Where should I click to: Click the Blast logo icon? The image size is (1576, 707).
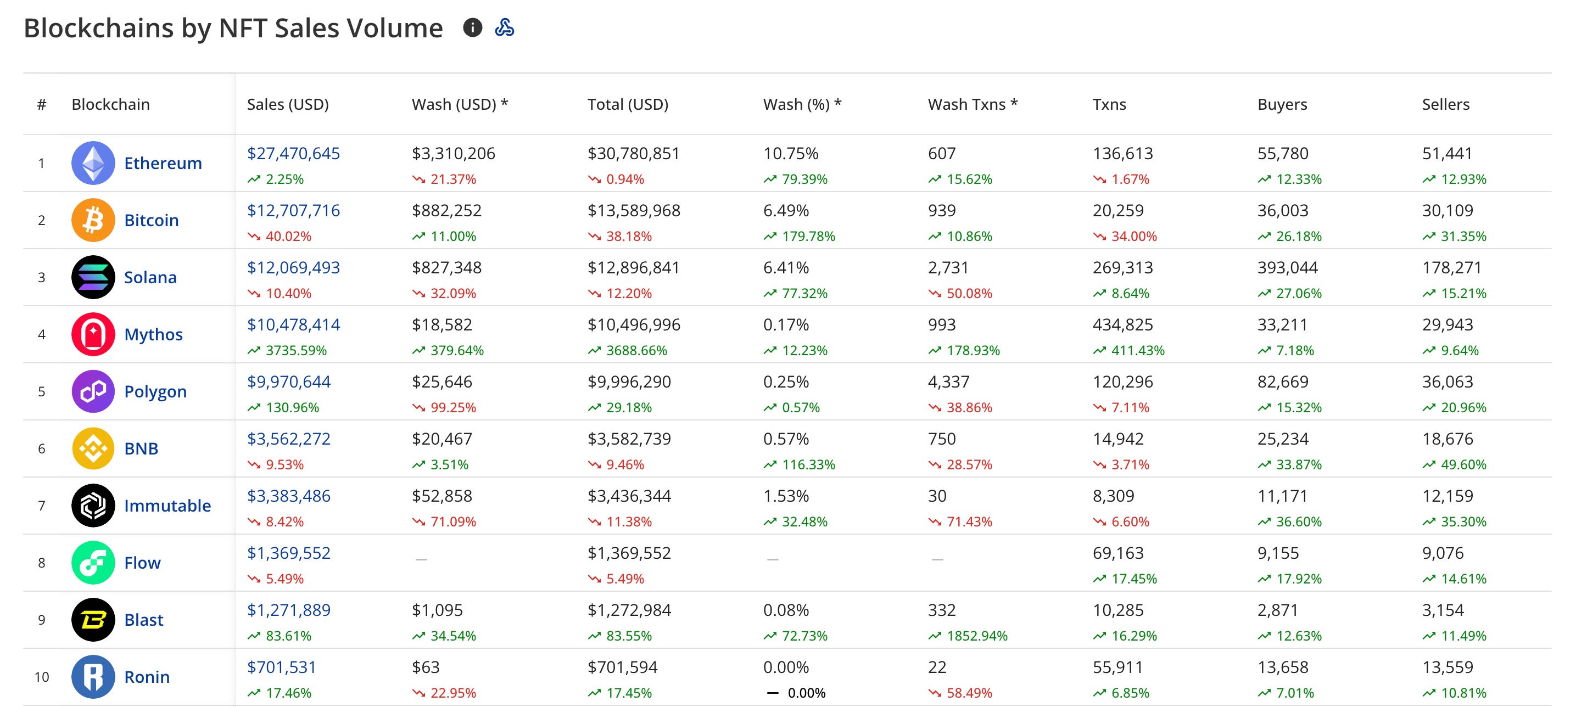(x=93, y=620)
